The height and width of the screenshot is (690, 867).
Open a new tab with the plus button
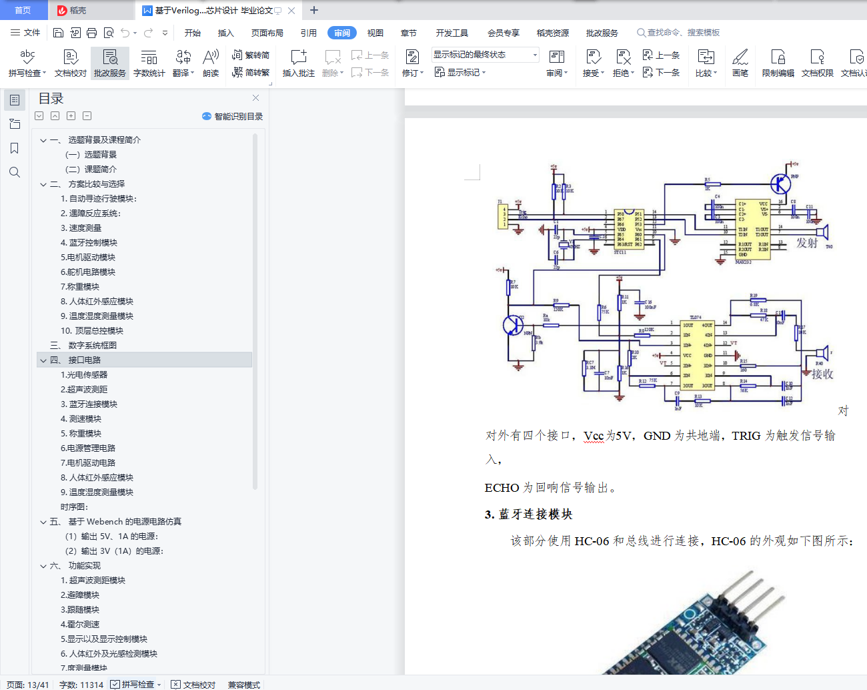[x=314, y=10]
